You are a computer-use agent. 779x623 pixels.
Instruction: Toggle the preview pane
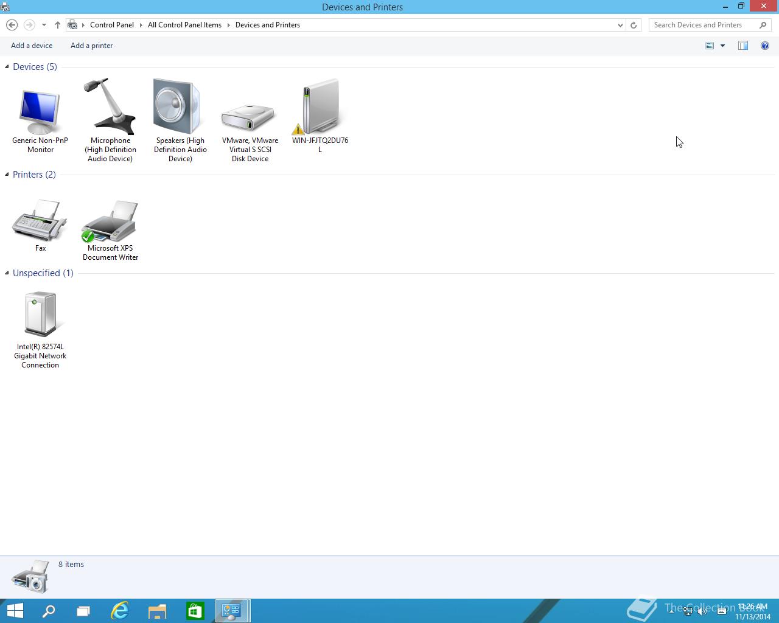click(x=743, y=46)
